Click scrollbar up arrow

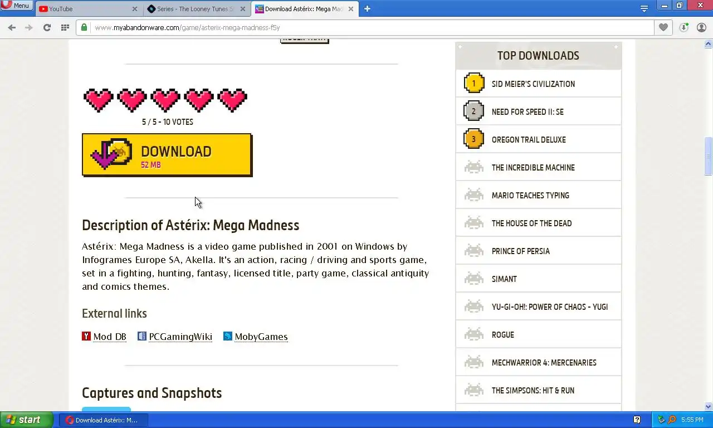point(709,44)
